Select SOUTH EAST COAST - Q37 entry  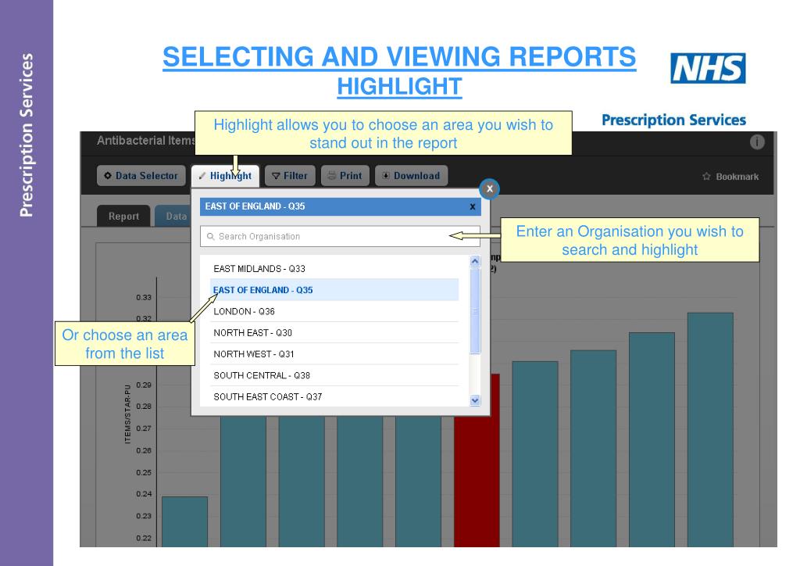[334, 396]
